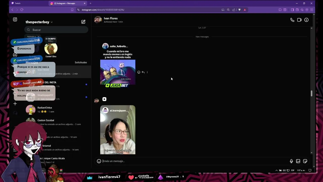Screen dimensions: 323x182
Task: Click the chat vertical scrollbar thumb
Action: 311,93
